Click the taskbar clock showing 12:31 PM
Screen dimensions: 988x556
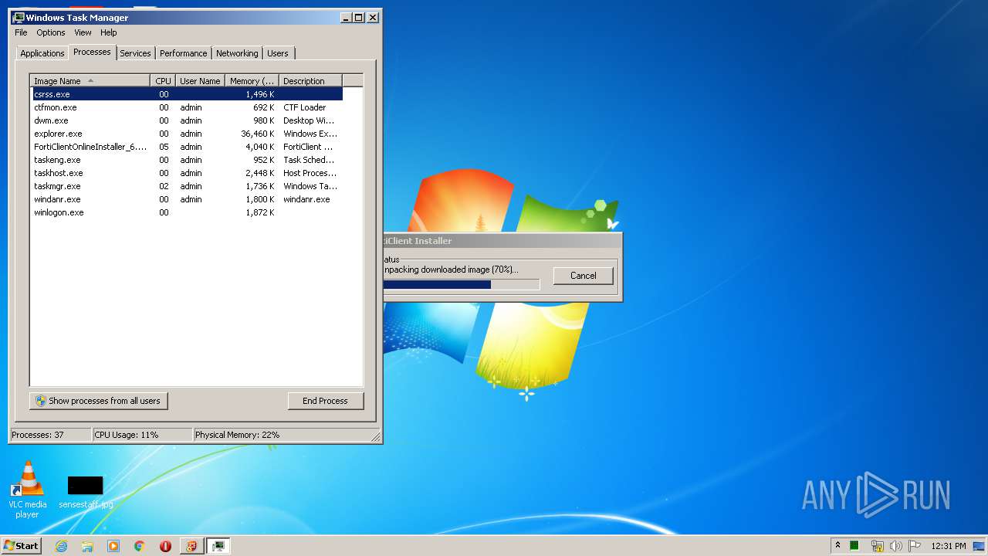pos(948,546)
